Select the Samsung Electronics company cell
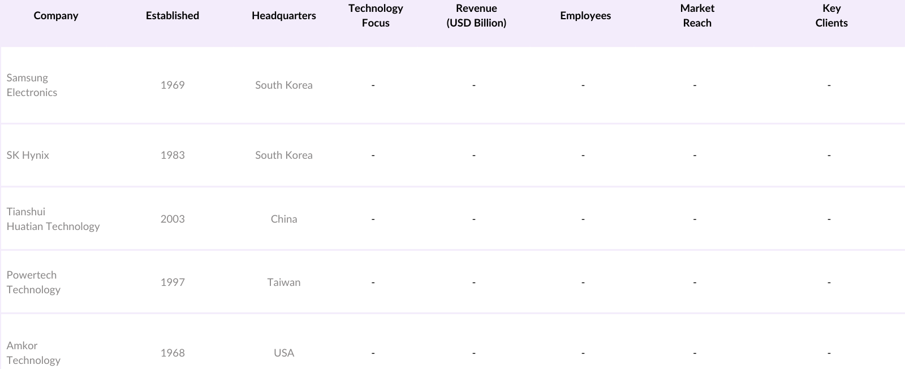 [32, 85]
